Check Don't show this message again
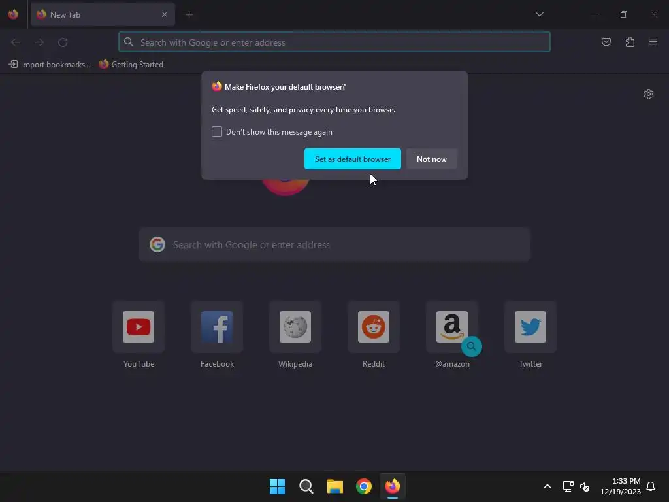The image size is (669, 502). (217, 131)
